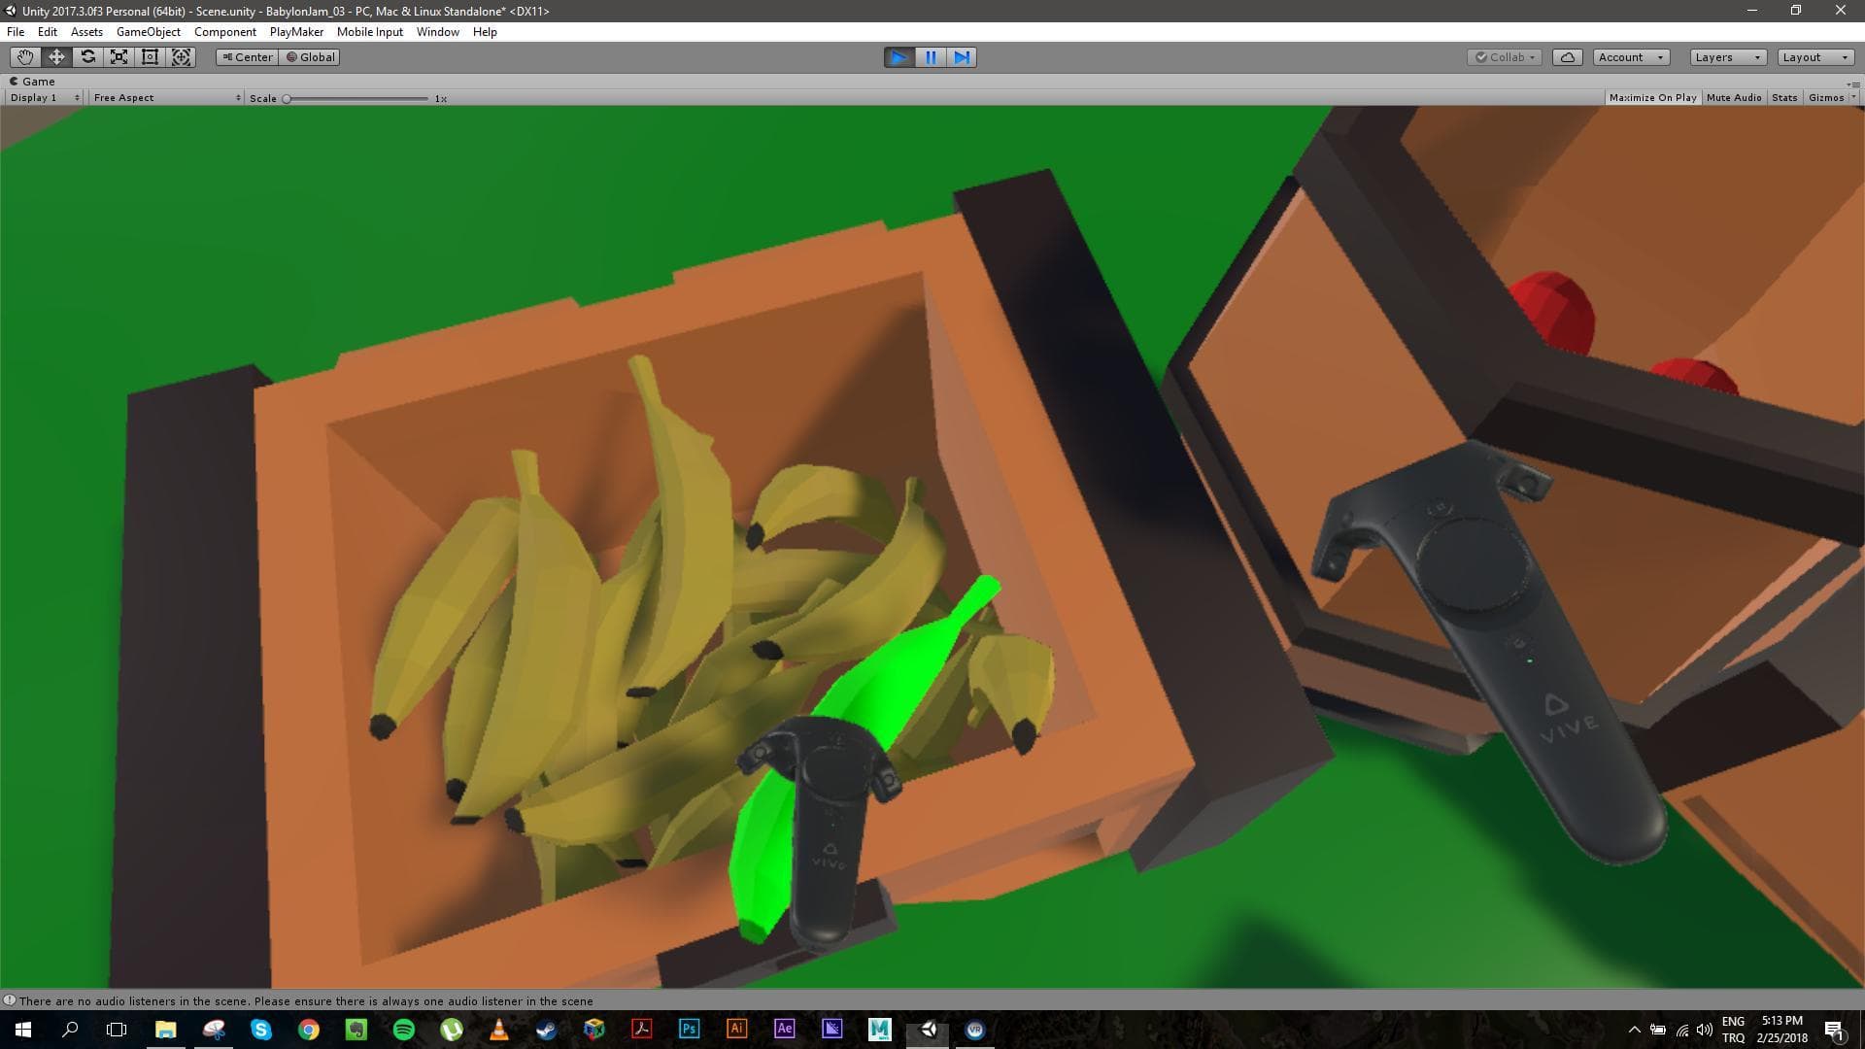Select the Hand tool in toolbar
The height and width of the screenshot is (1049, 1865).
pyautogui.click(x=25, y=57)
